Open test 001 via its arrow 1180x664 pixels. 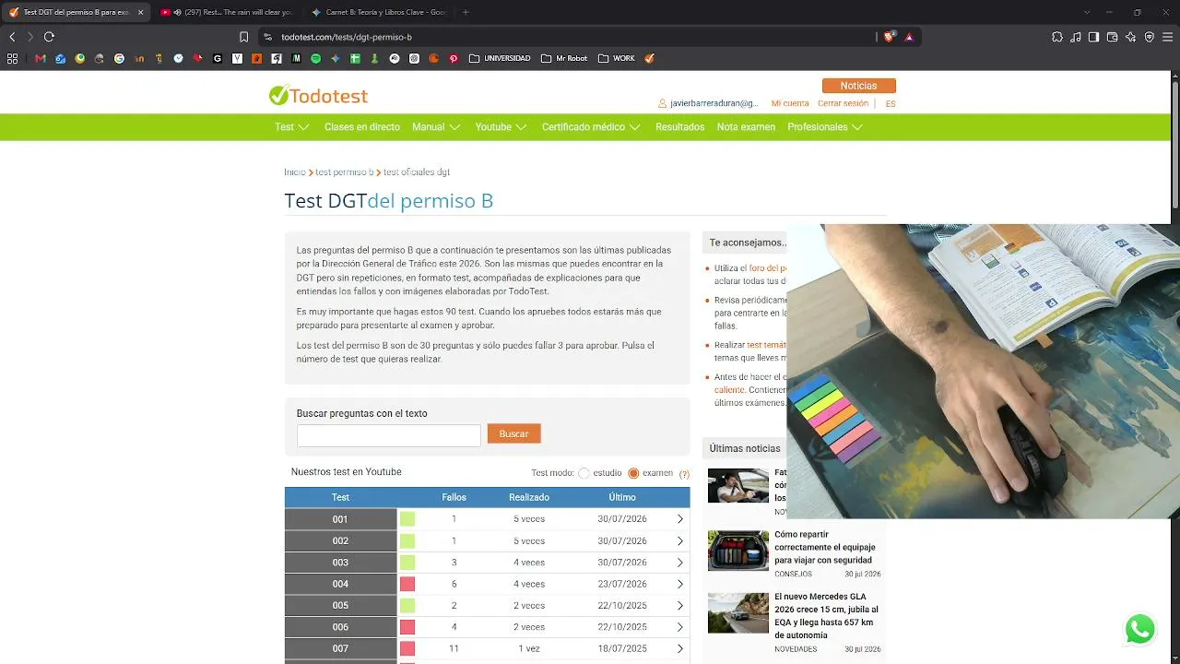click(680, 519)
